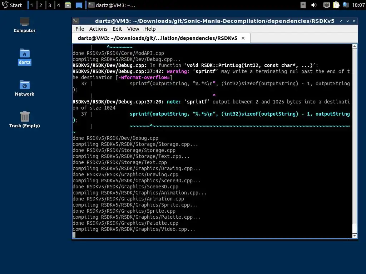Open the Edit menu
Image resolution: width=366 pixels, height=274 pixels.
pos(117,29)
